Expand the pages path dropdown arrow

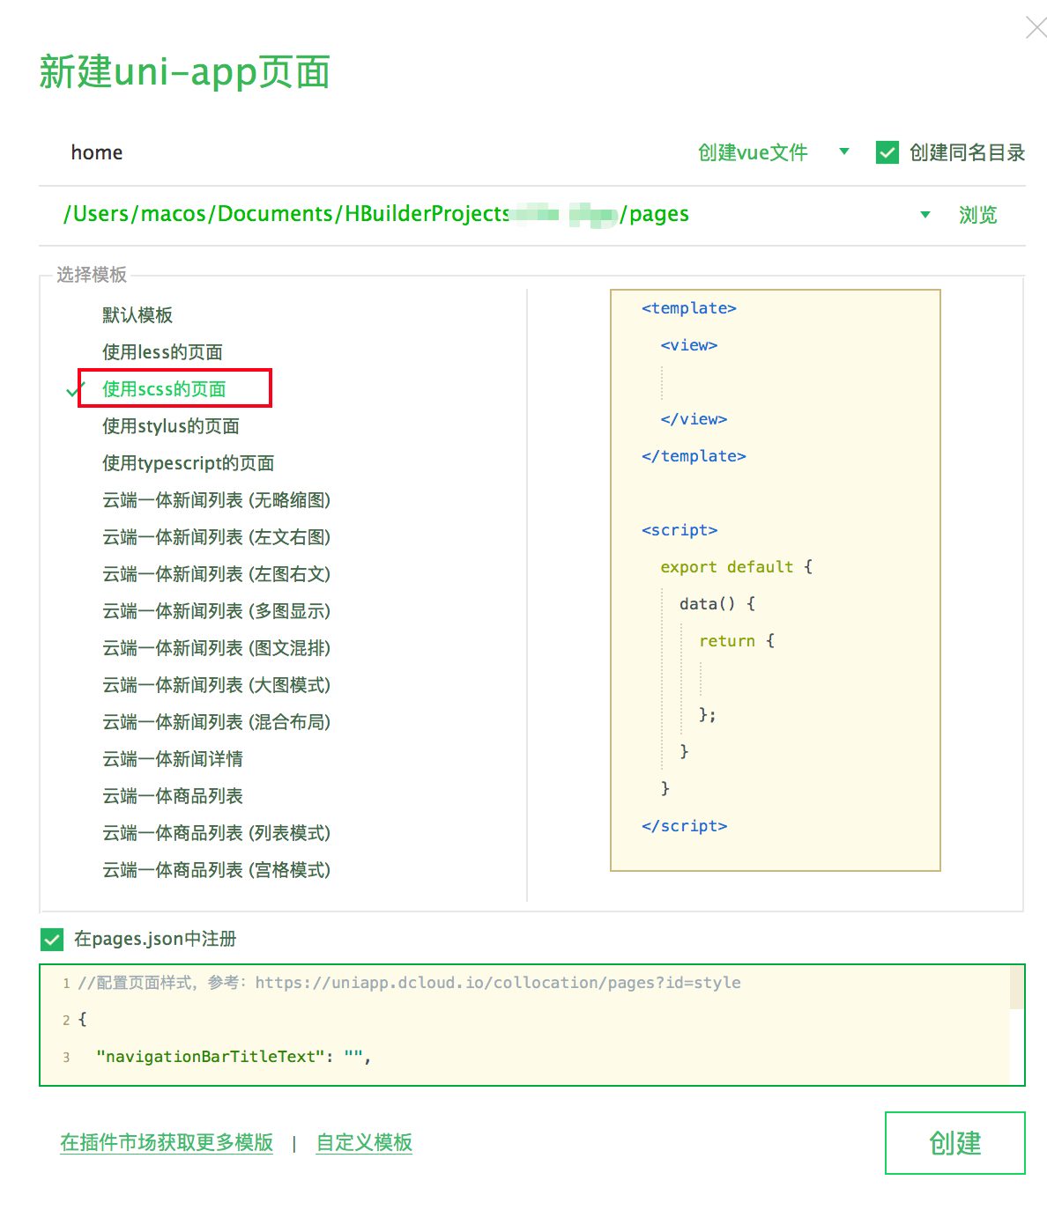tap(924, 215)
